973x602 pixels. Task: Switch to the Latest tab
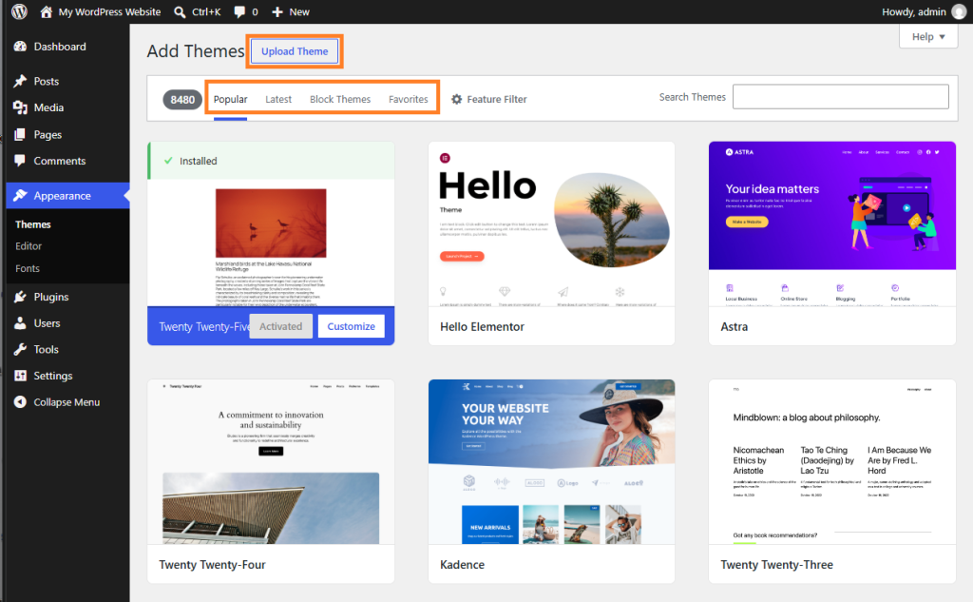tap(278, 100)
